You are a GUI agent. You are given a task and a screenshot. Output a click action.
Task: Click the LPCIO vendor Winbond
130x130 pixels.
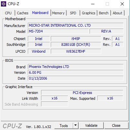coord(39,51)
